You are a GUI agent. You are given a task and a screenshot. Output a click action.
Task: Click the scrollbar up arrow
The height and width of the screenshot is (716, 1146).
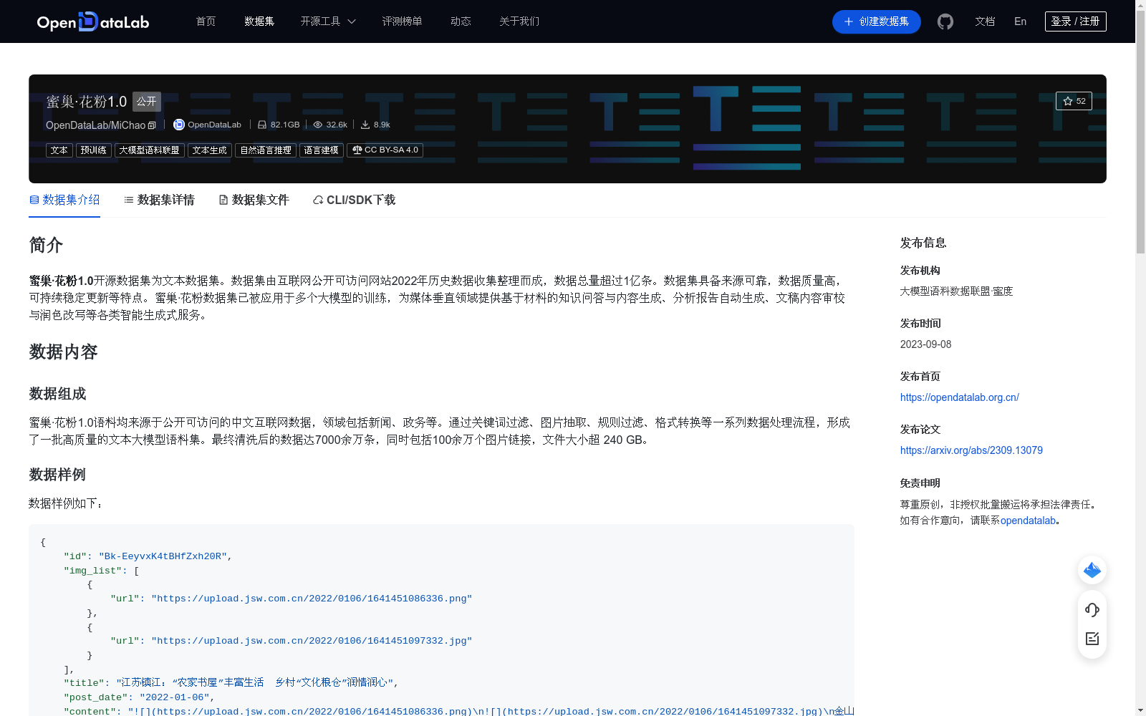click(1140, 5)
